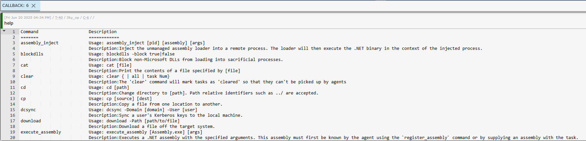Open the C-6 callback link

point(86,18)
